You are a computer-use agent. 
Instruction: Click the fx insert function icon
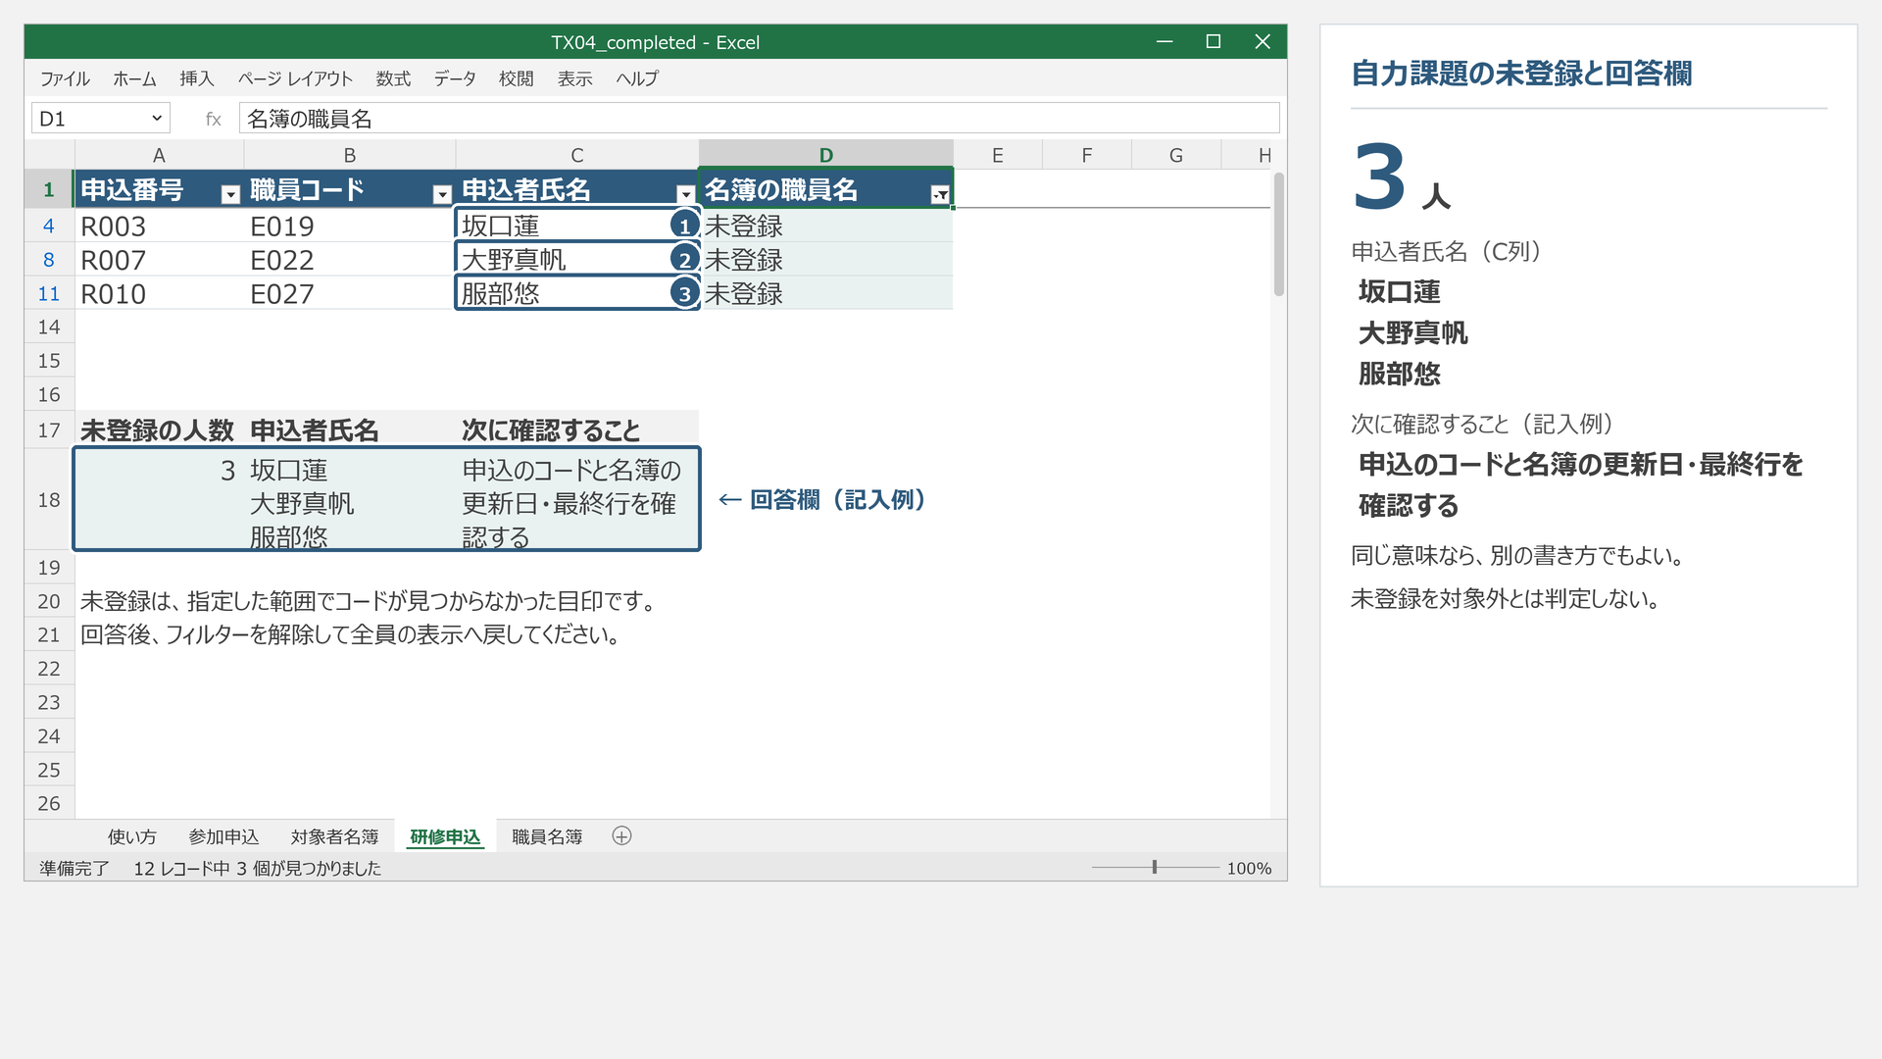(x=213, y=119)
